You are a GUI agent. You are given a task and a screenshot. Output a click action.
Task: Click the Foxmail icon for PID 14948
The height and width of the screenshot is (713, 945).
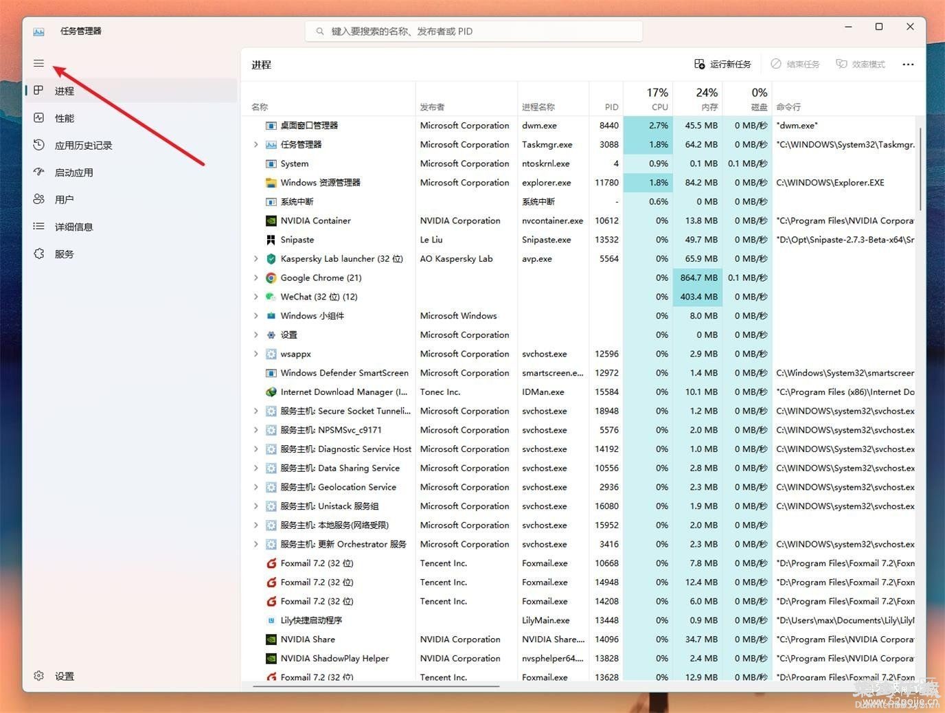click(x=271, y=582)
